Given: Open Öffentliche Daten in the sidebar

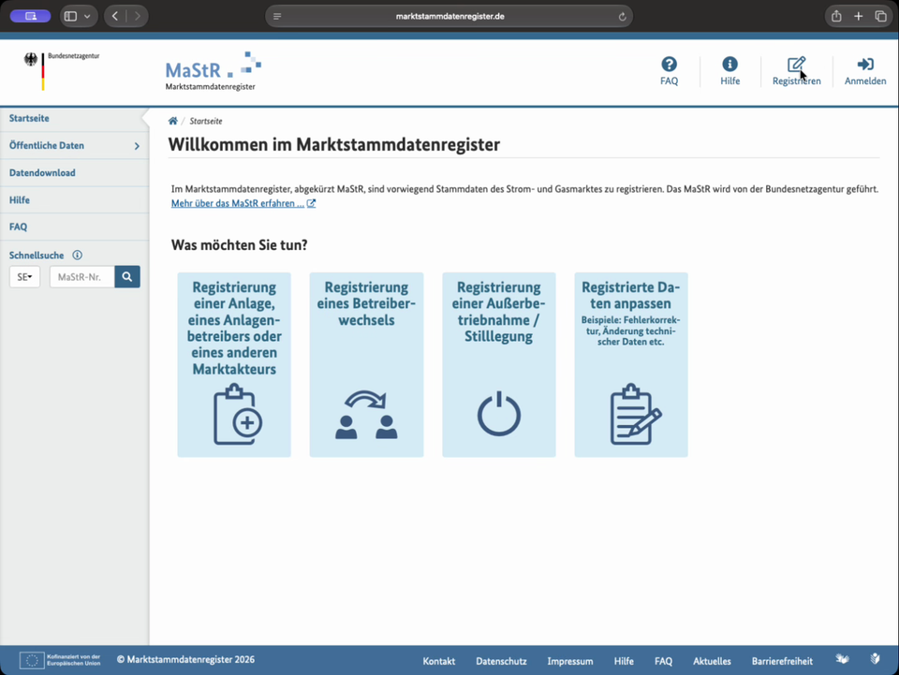Looking at the screenshot, I should [47, 145].
